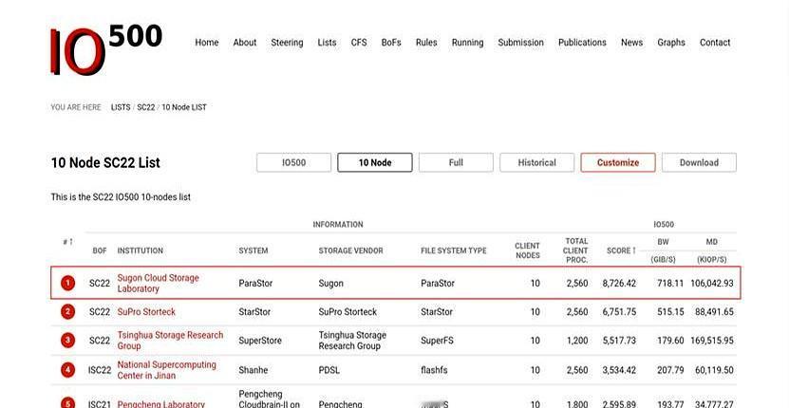The height and width of the screenshot is (408, 789).
Task: Open Graphs navigation item
Action: point(671,43)
